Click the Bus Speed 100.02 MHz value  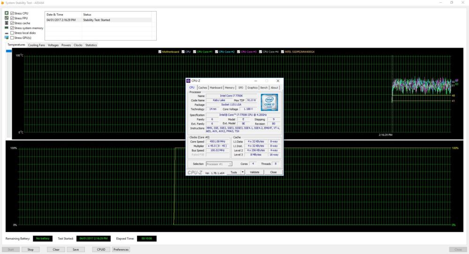coord(218,150)
